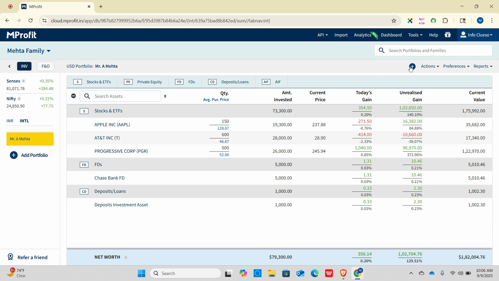Open Brave browser from the taskbar
499x281 pixels.
(x=343, y=273)
